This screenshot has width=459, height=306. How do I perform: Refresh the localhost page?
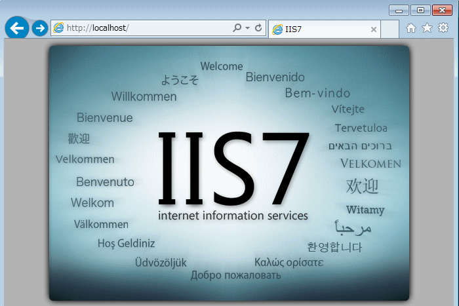pyautogui.click(x=258, y=28)
